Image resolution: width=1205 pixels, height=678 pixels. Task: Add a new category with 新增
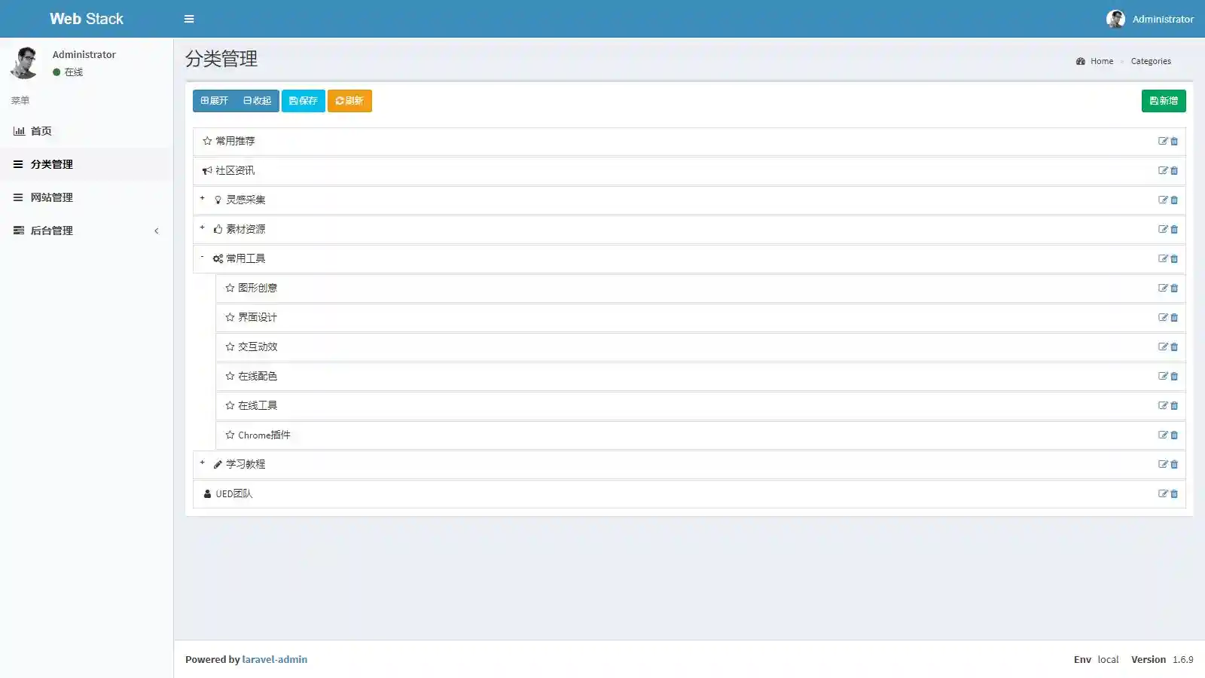coord(1164,101)
